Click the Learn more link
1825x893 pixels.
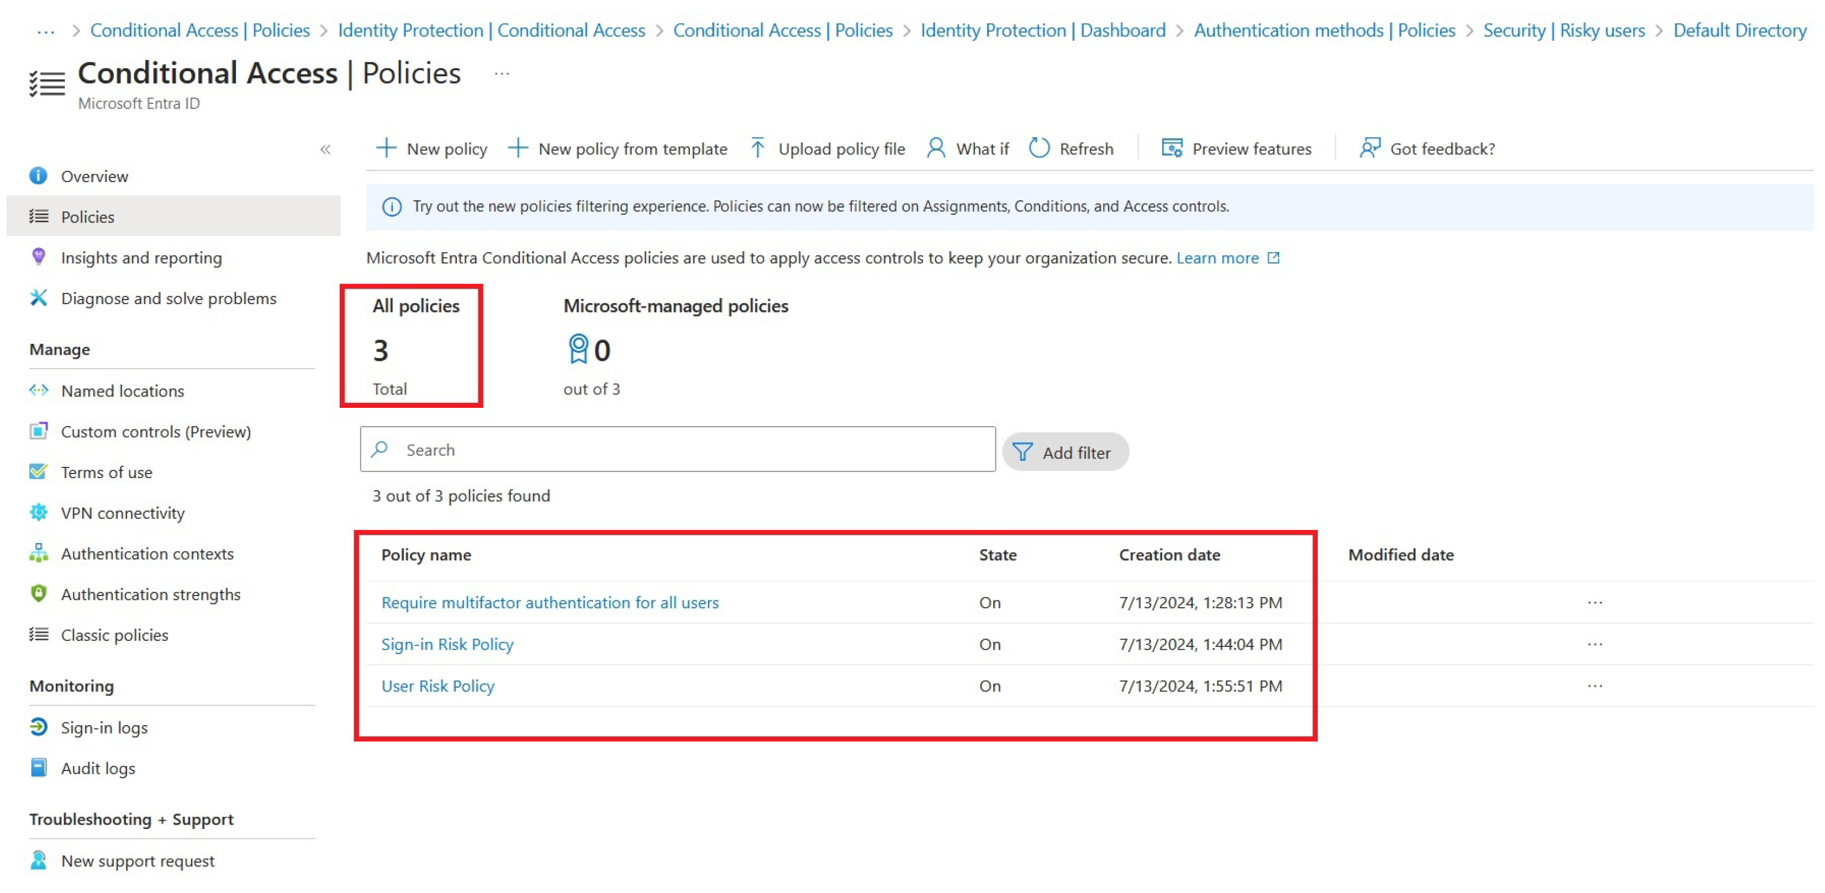[x=1217, y=258]
